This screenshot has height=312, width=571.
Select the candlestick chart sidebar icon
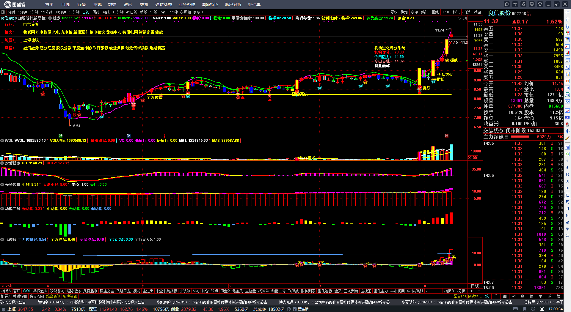(x=567, y=53)
